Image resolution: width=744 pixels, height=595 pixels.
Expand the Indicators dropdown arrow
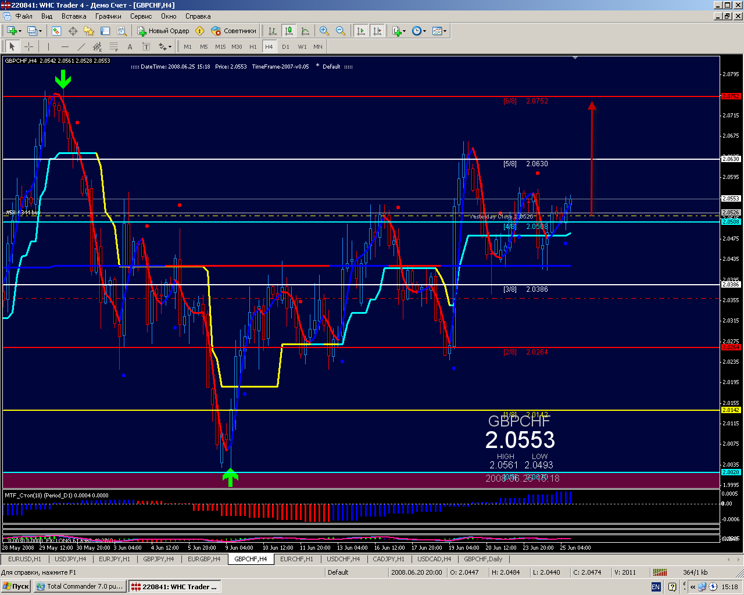405,31
